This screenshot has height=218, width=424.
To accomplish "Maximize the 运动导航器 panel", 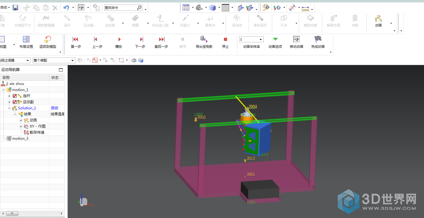I will [x=61, y=70].
